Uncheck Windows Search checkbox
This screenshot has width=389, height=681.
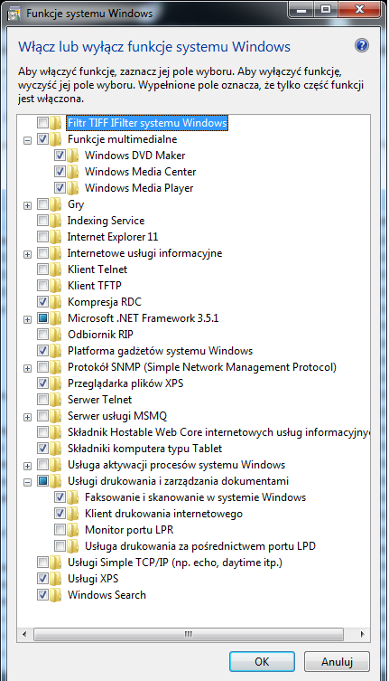pos(42,595)
